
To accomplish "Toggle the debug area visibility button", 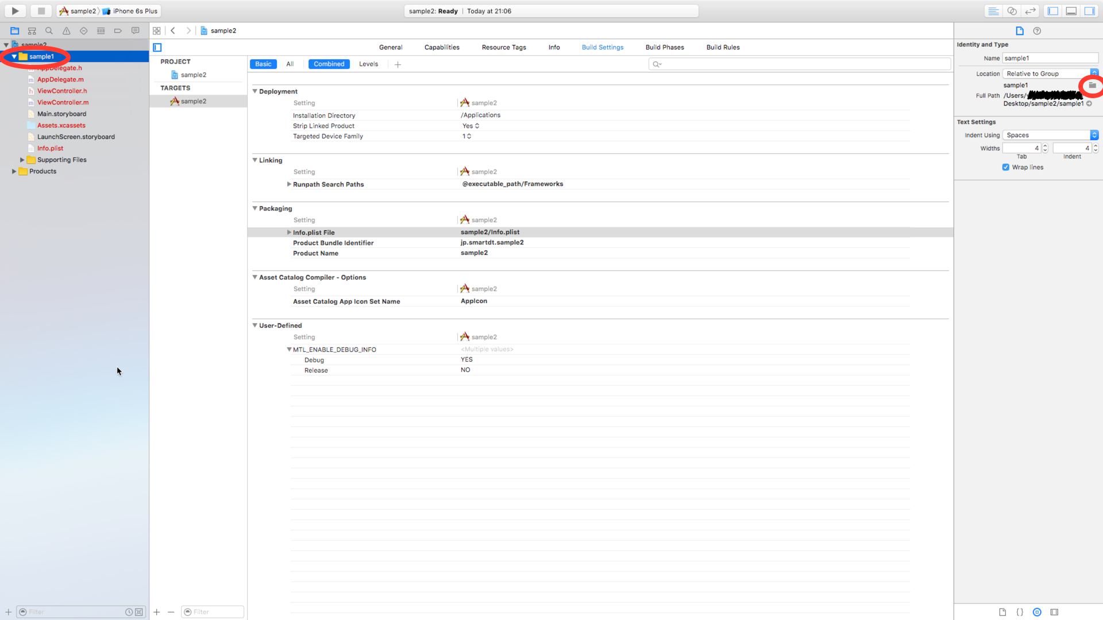I will (1071, 11).
